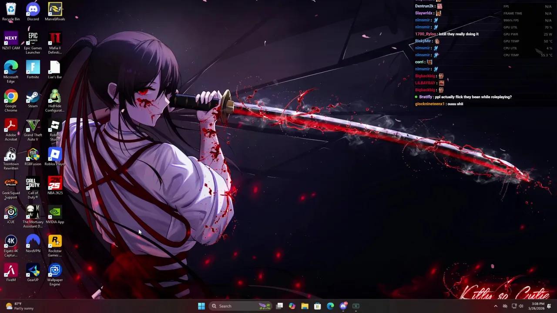Select the Geek Squad Support icon
Image resolution: width=557 pixels, height=313 pixels.
pyautogui.click(x=11, y=188)
